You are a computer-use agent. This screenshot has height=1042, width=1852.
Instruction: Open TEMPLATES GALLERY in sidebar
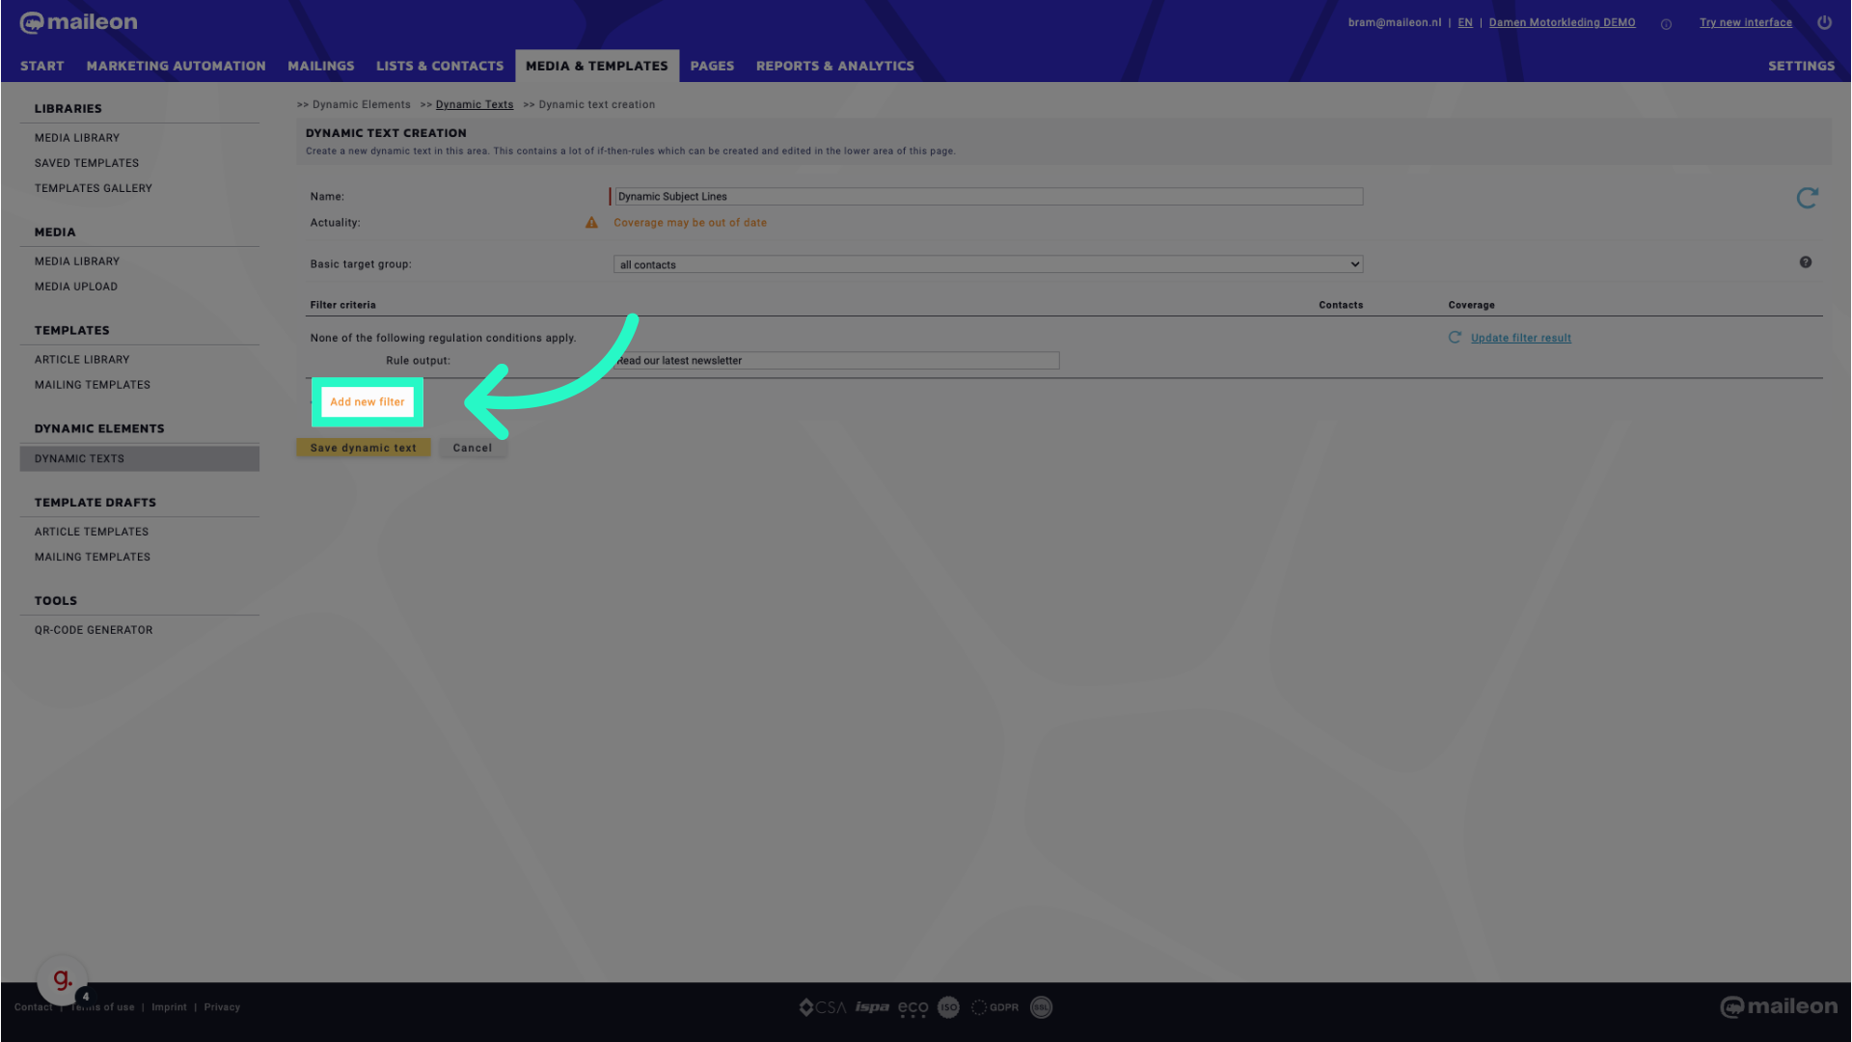pyautogui.click(x=94, y=188)
